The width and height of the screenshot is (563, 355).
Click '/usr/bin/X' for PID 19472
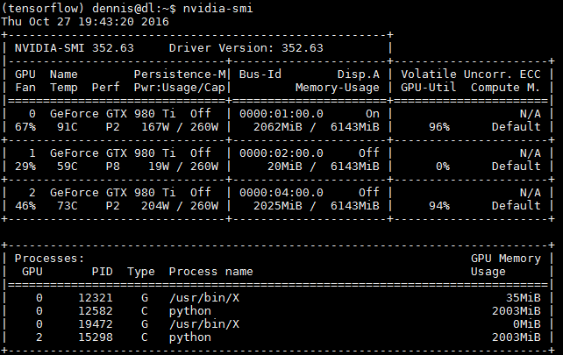tap(204, 324)
